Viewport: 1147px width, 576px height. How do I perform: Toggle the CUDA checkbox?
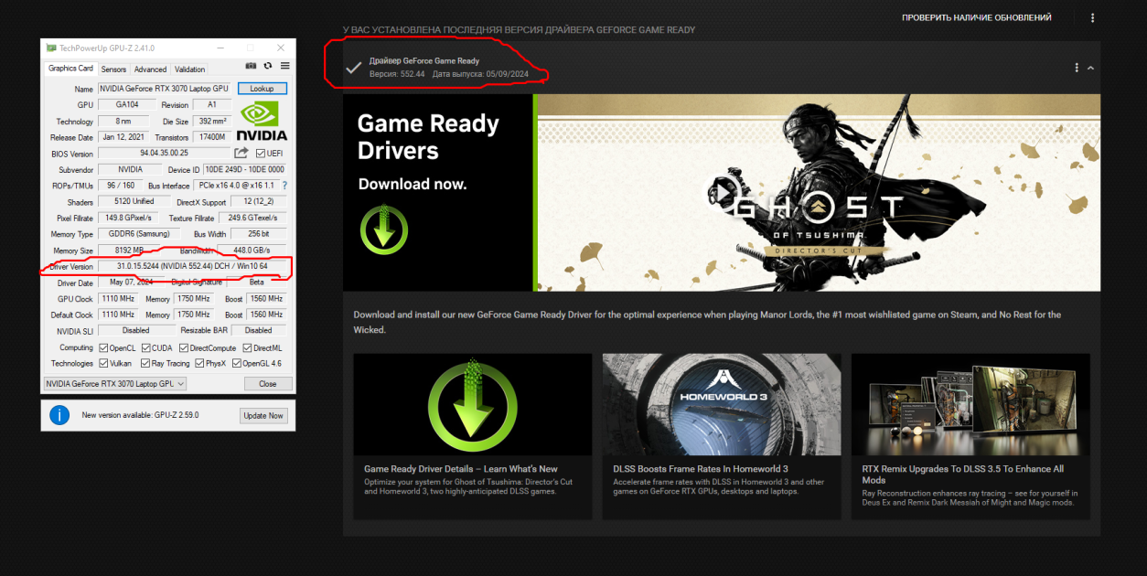coord(145,347)
